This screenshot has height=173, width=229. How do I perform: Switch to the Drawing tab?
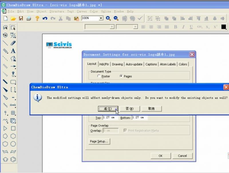[117, 64]
